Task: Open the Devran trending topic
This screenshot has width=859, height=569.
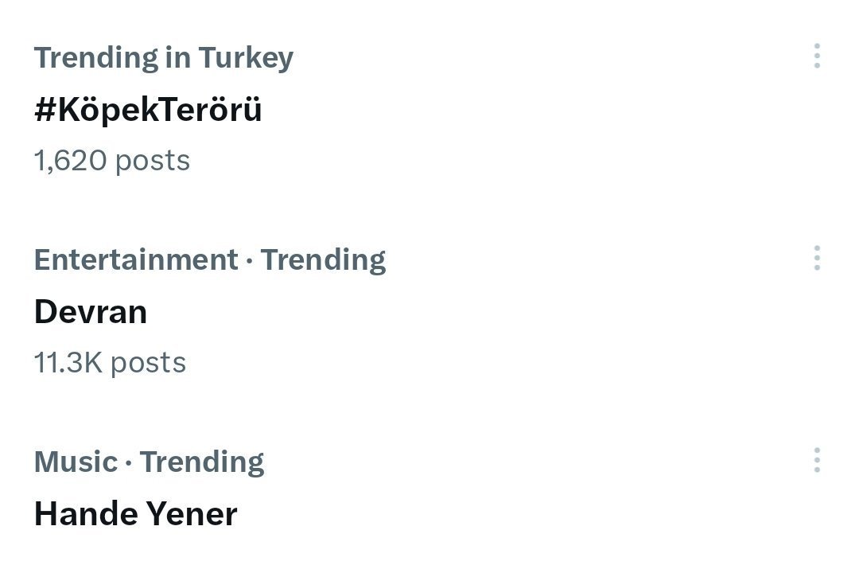Action: coord(91,312)
